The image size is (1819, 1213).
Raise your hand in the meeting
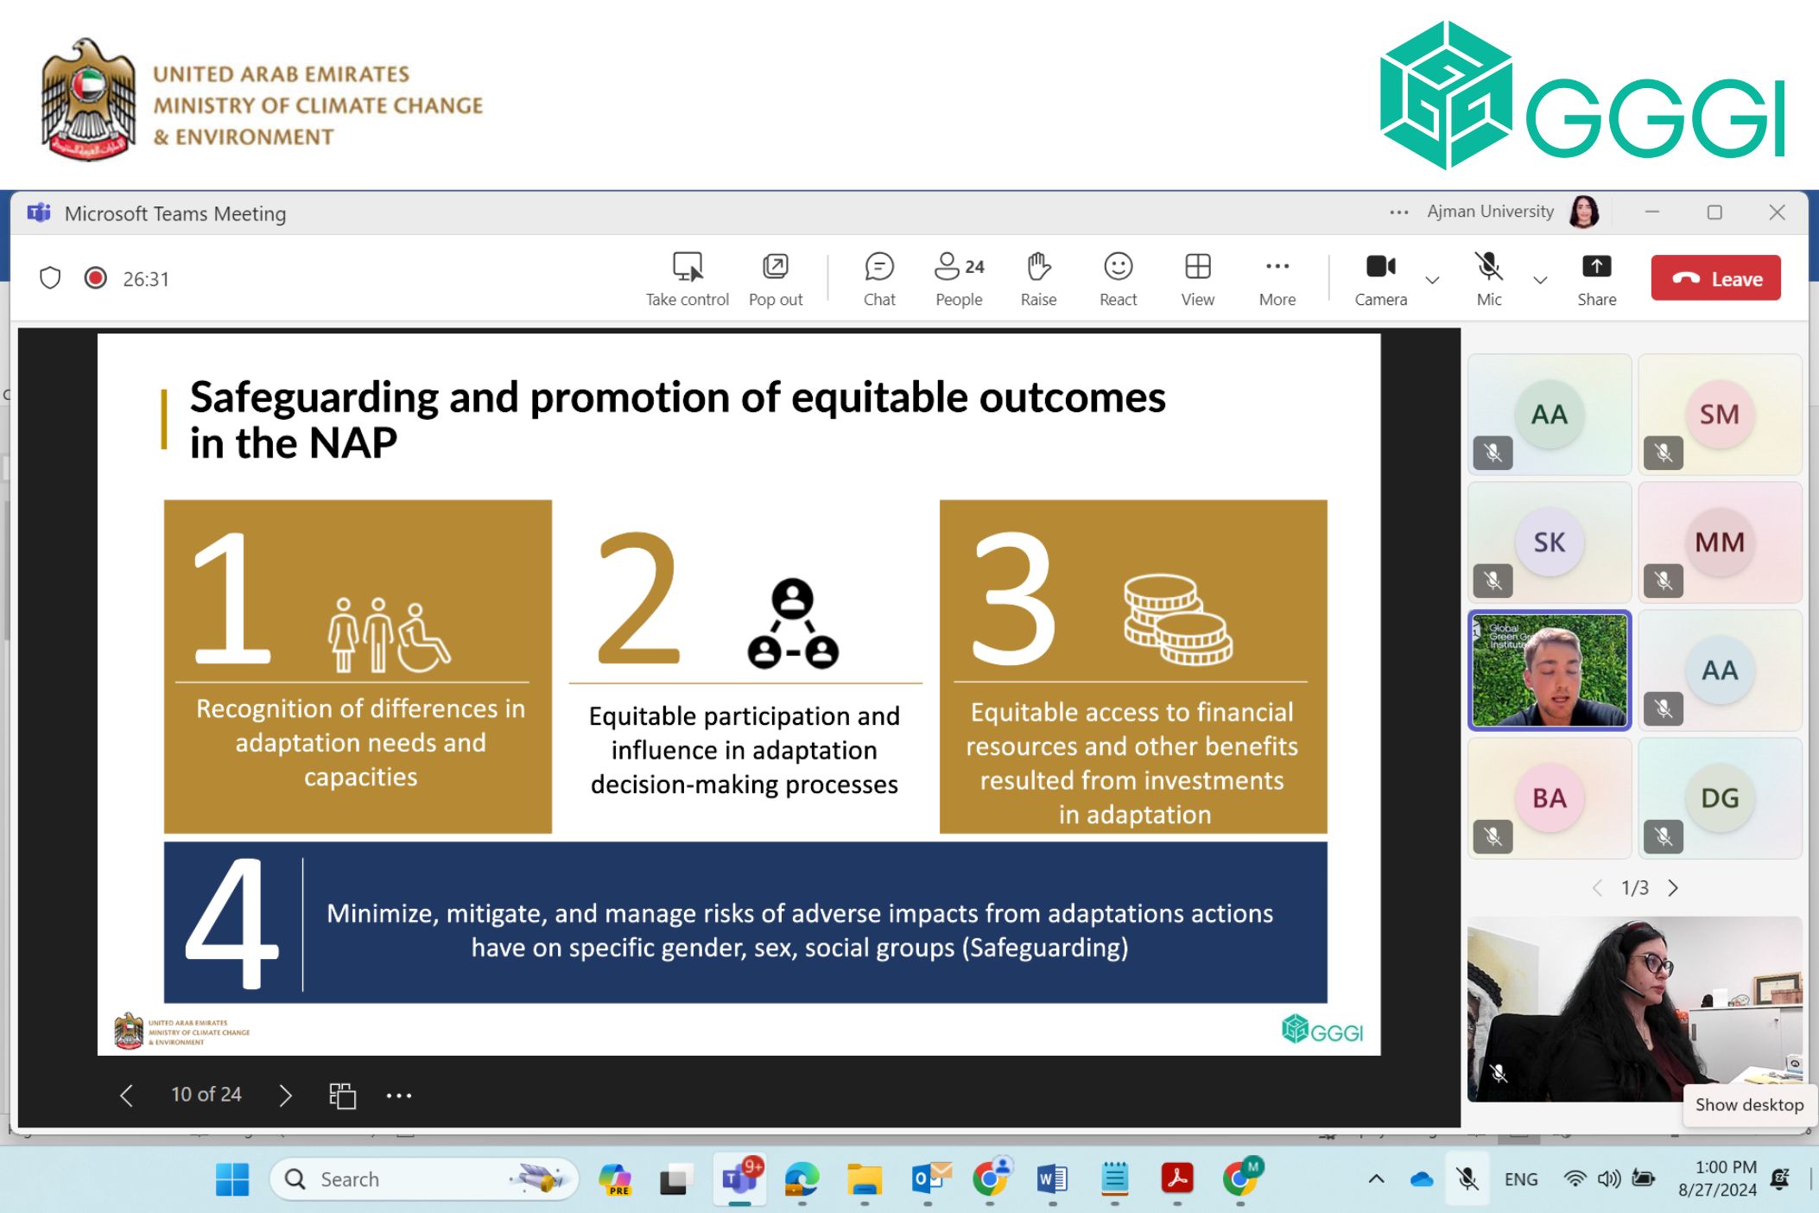tap(1037, 278)
